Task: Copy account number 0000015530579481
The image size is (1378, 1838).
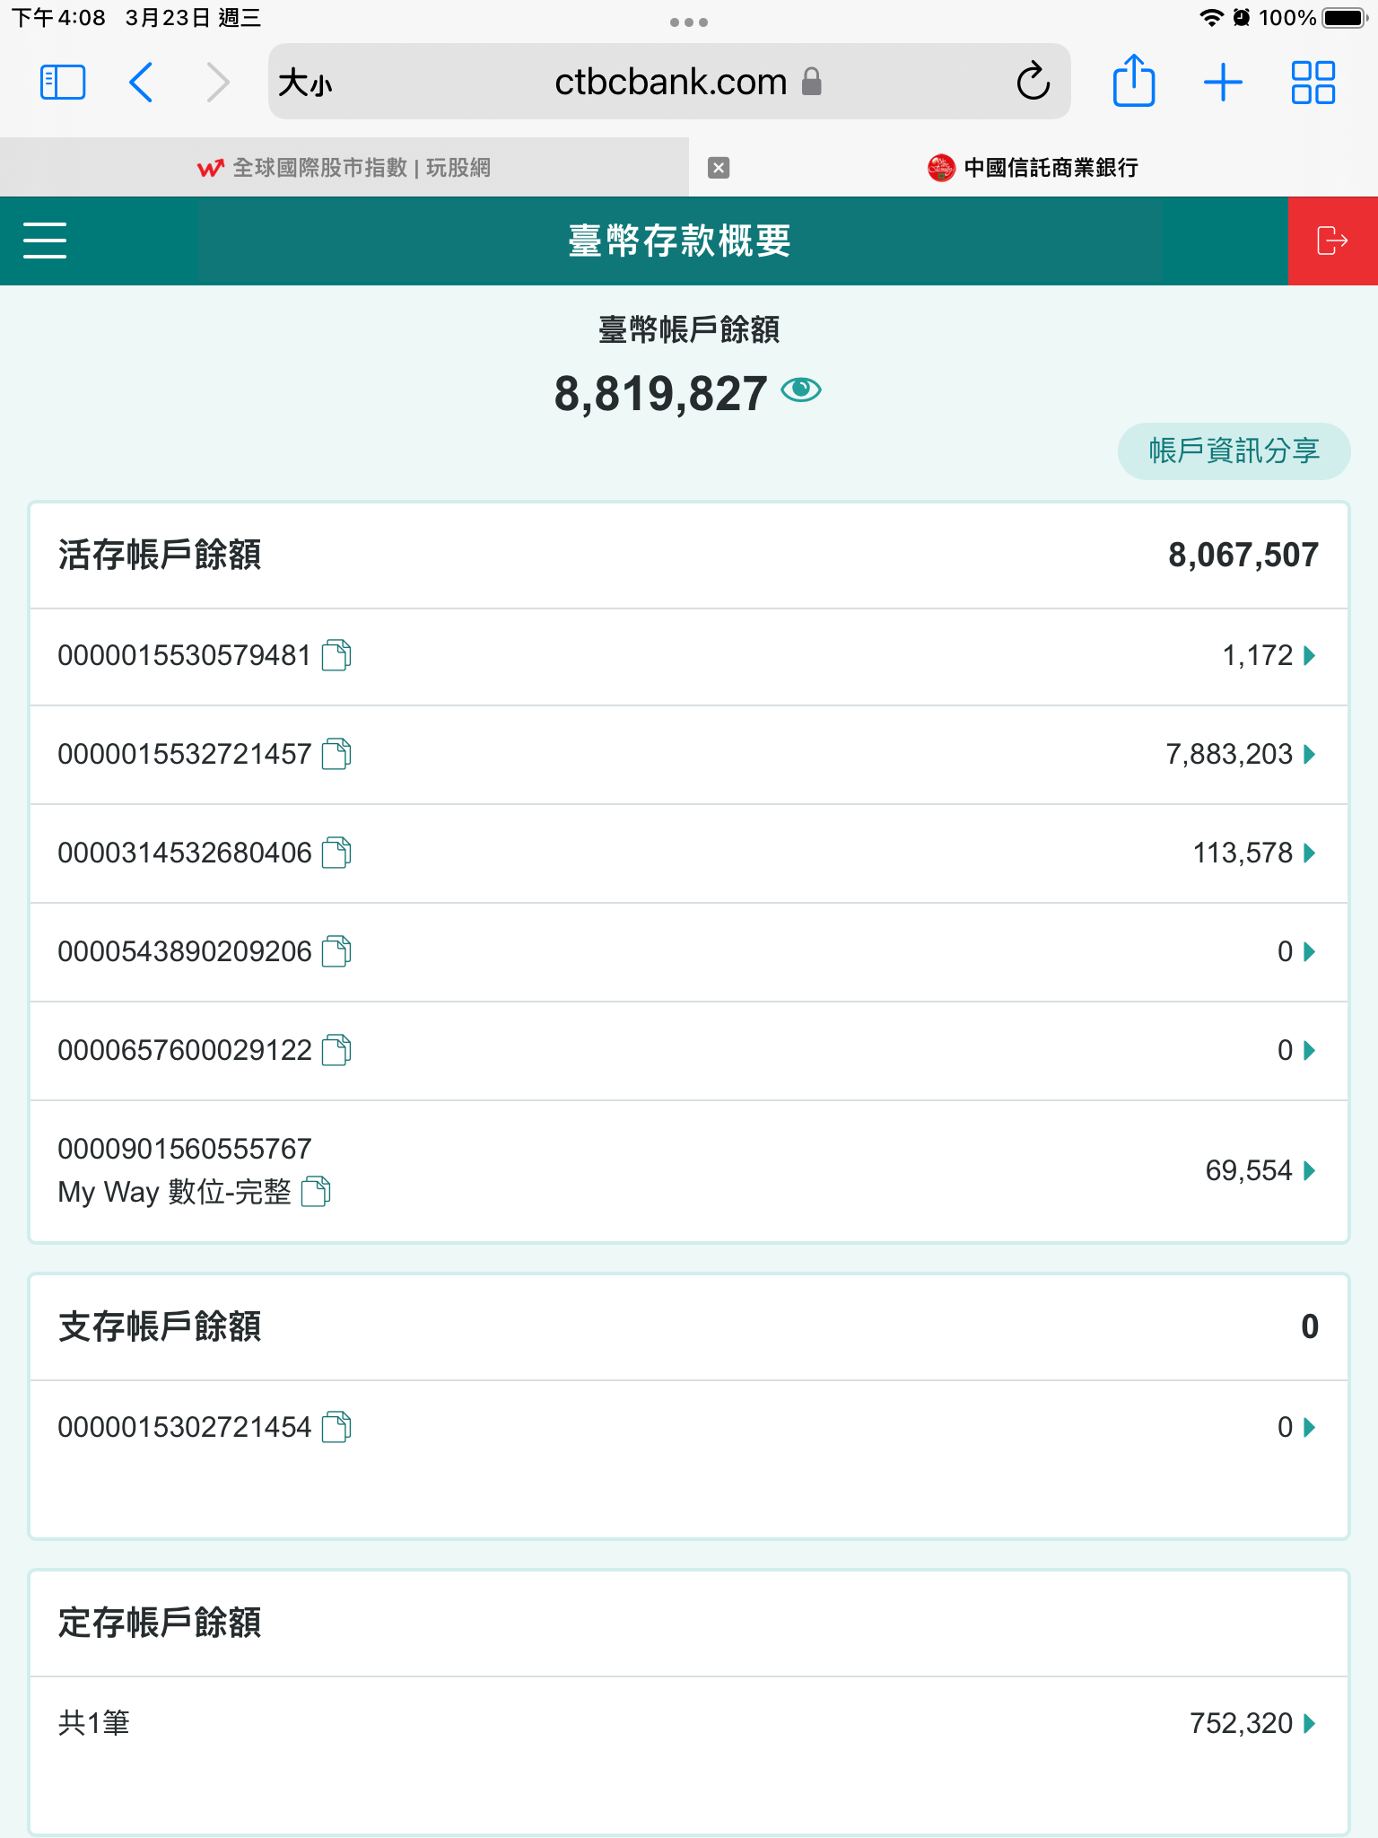Action: coord(336,655)
